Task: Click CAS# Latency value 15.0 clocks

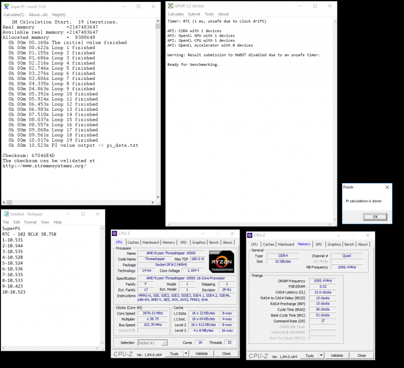Action: [x=323, y=292]
